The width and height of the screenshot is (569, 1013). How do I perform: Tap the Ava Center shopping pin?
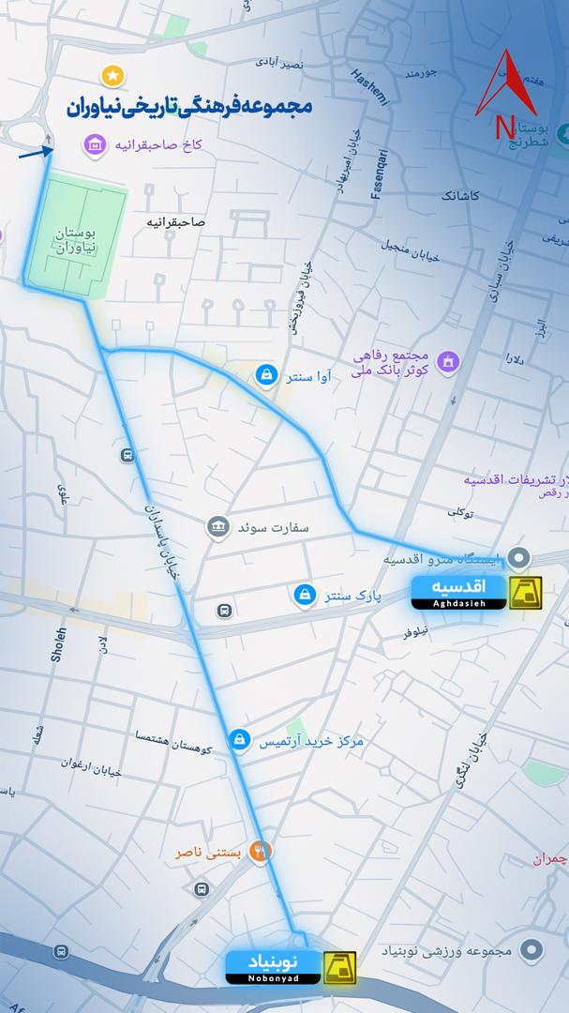pos(266,374)
